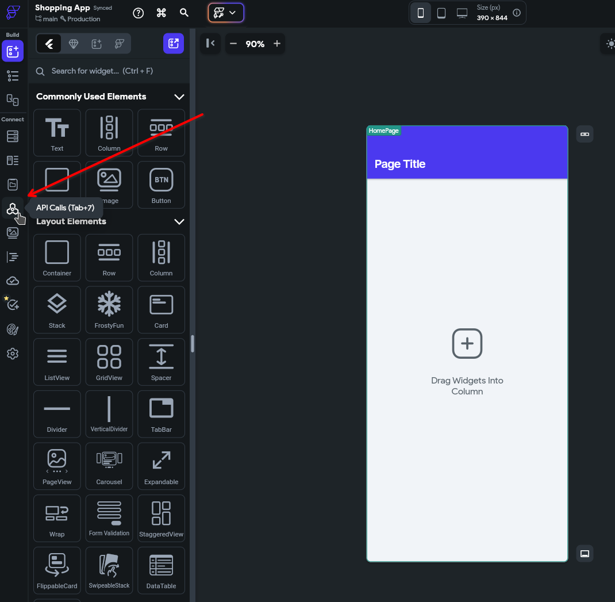The image size is (615, 602).
Task: Open the Theme Settings palette icon
Action: click(13, 329)
